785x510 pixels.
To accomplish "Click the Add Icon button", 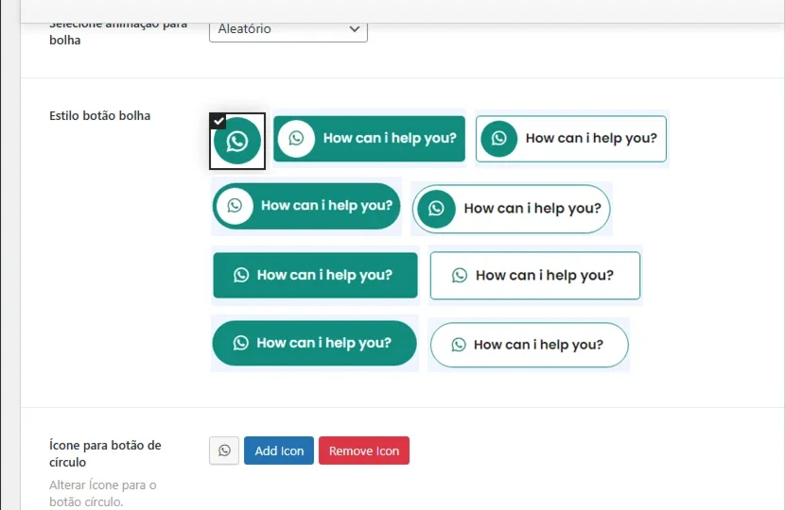I will (279, 450).
